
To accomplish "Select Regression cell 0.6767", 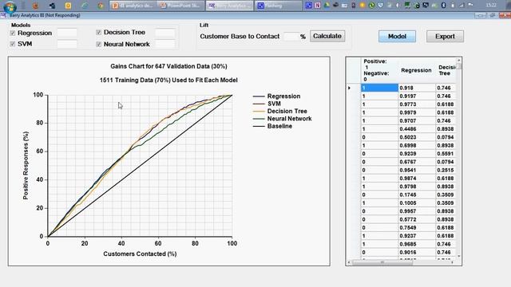I will tap(417, 162).
